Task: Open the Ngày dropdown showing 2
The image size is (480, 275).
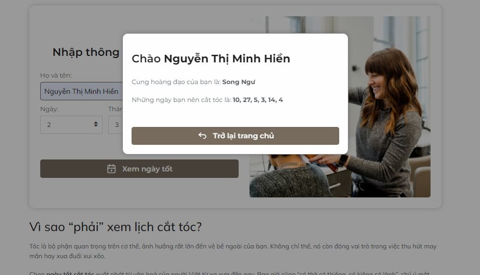Action: (71, 124)
